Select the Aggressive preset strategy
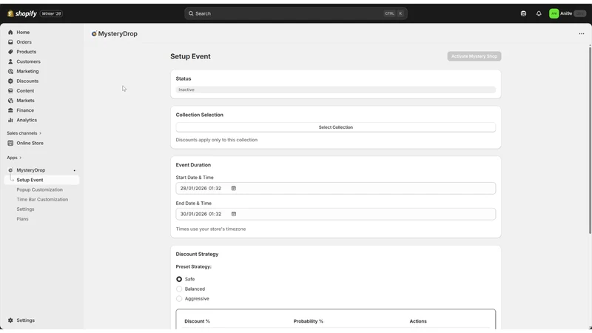This screenshot has width=592, height=333. tap(179, 299)
